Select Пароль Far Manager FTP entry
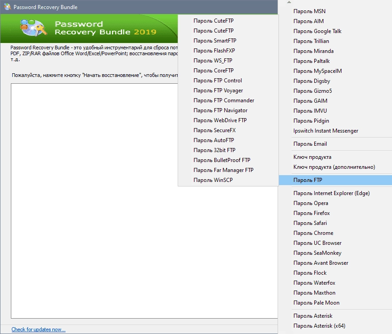Screen dimensions: 392x334 228,170
